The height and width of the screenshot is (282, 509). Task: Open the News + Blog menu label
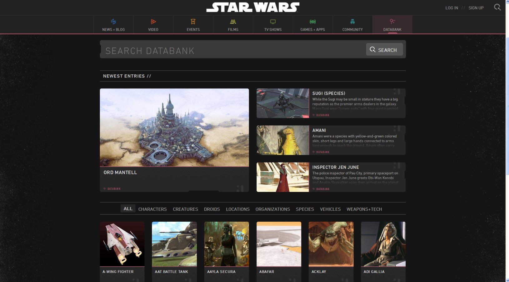click(113, 29)
